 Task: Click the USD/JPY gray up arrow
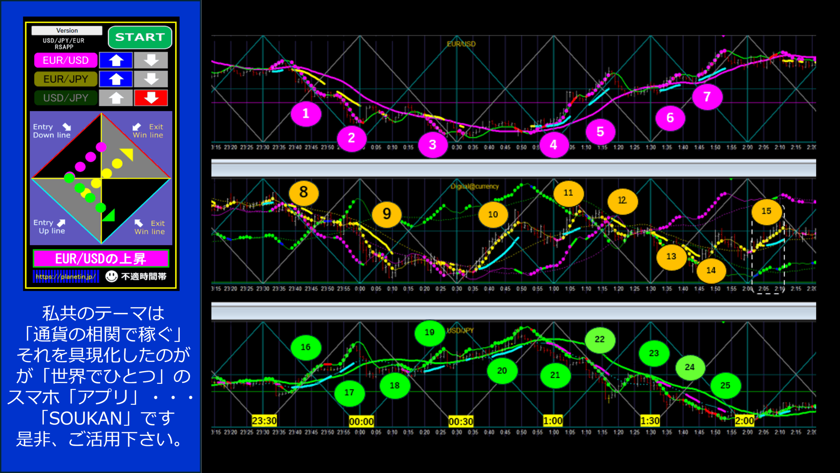click(x=116, y=98)
